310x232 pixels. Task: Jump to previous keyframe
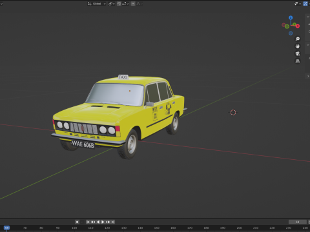93,222
